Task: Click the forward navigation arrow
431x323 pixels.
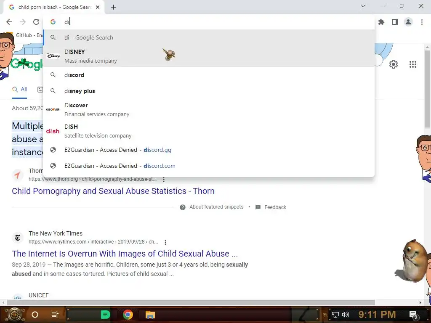Action: [x=23, y=22]
